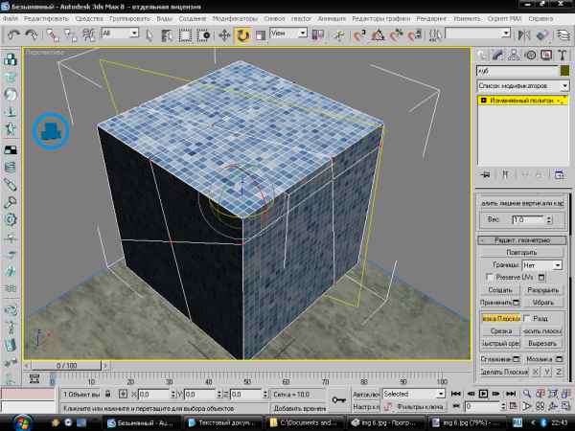The image size is (575, 431).
Task: Click the Вес value input field
Action: (x=526, y=219)
